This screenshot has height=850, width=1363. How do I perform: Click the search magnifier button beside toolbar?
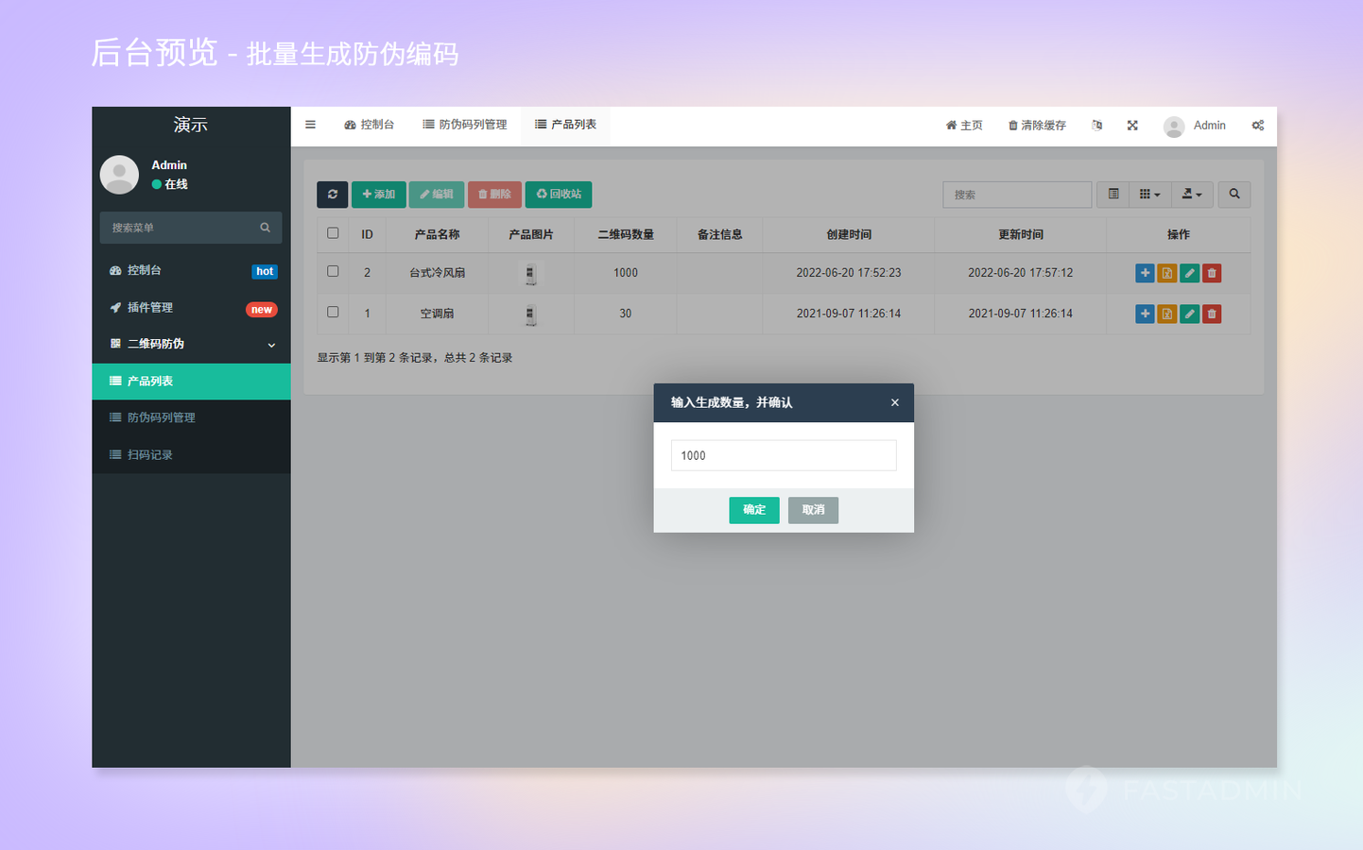click(x=1234, y=195)
